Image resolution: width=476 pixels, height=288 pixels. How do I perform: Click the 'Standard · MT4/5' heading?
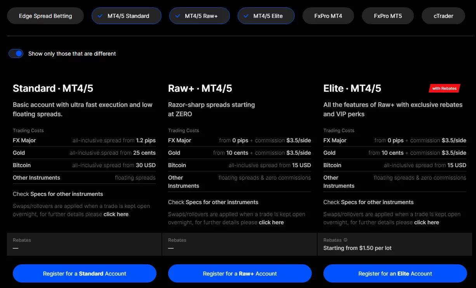coord(53,88)
